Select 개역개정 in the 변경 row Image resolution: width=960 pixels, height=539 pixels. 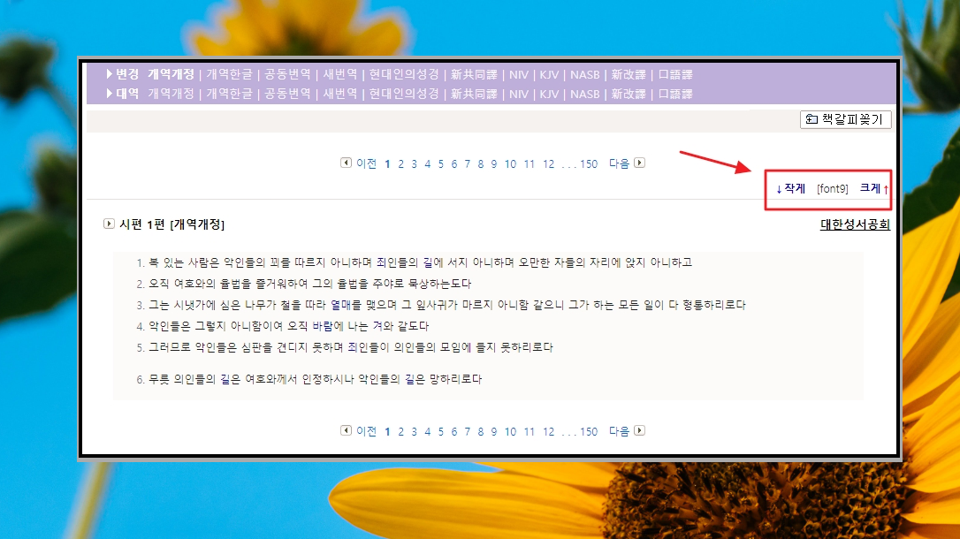(171, 74)
